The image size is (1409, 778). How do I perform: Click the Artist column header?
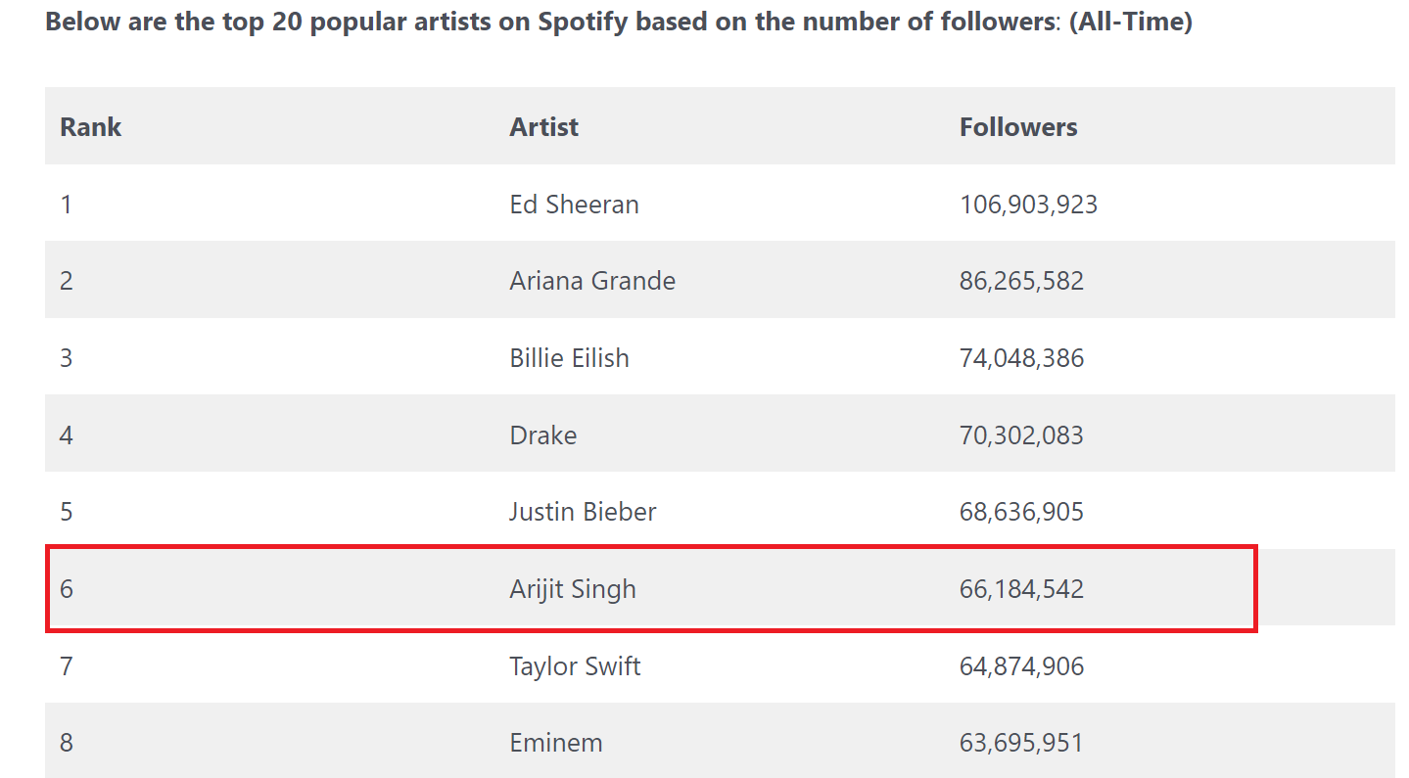[x=543, y=127]
